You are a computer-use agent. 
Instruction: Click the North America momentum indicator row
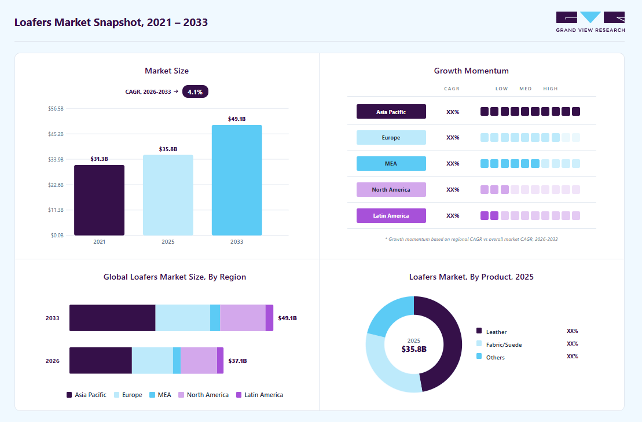tap(530, 189)
